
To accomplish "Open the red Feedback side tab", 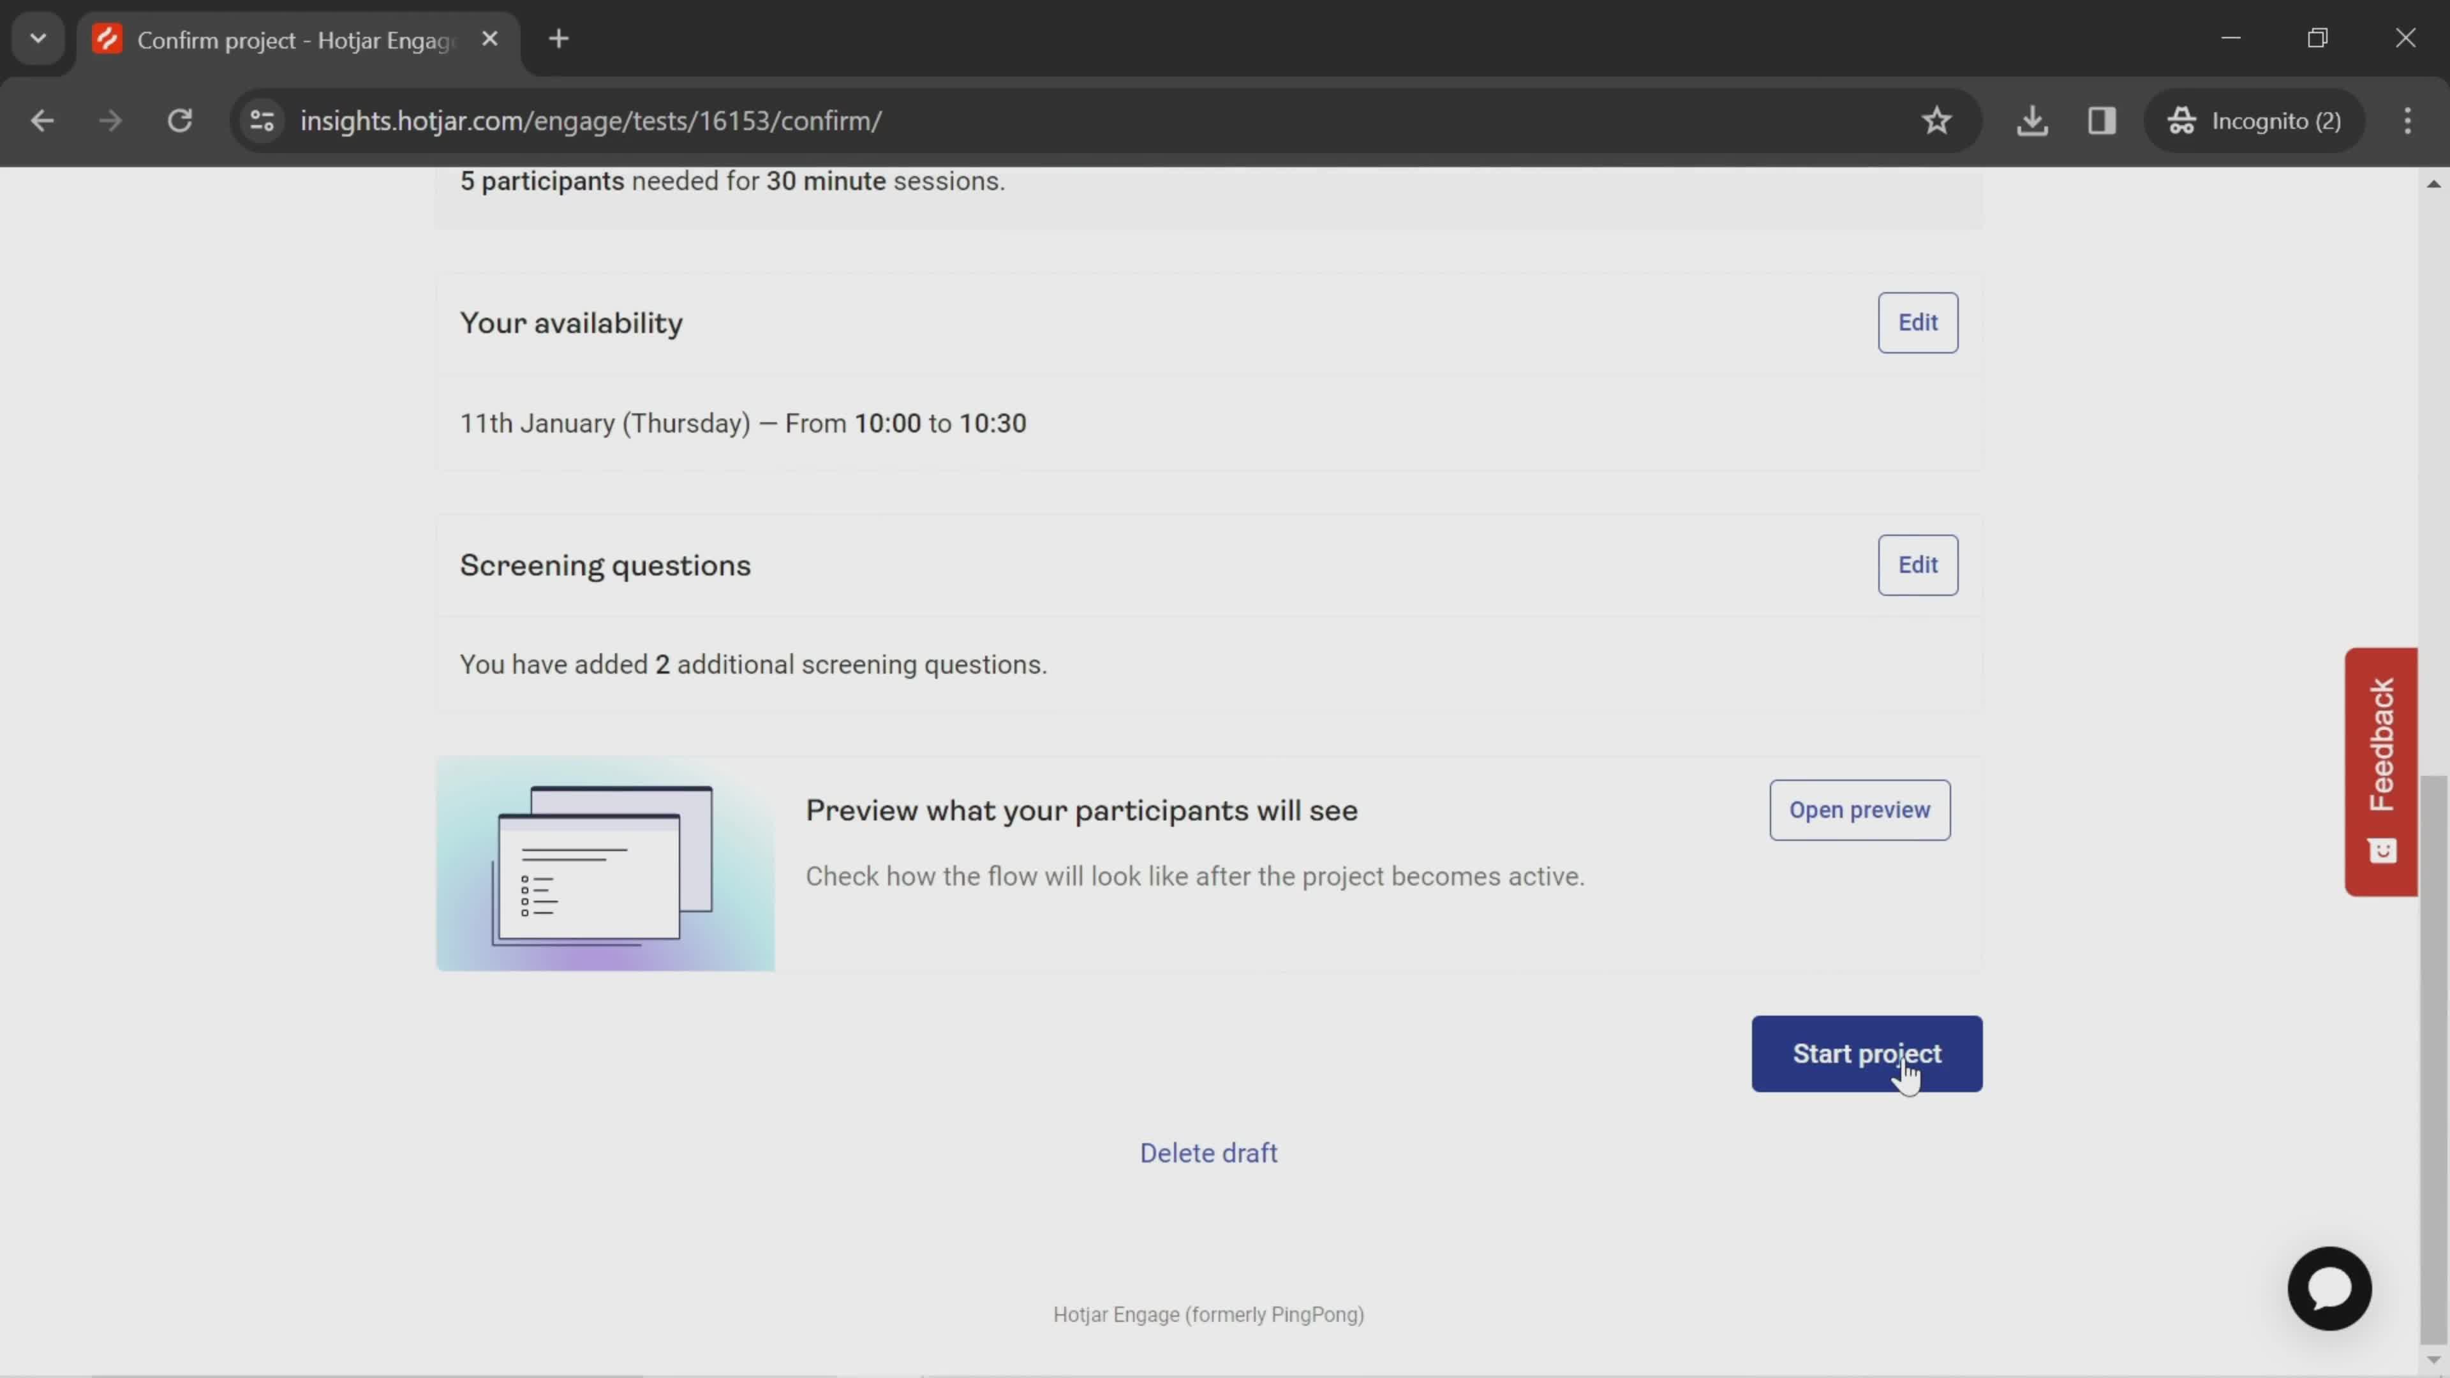I will [x=2380, y=771].
